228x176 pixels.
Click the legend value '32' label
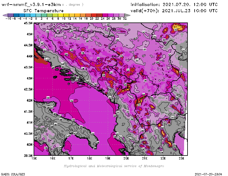pos(125,19)
